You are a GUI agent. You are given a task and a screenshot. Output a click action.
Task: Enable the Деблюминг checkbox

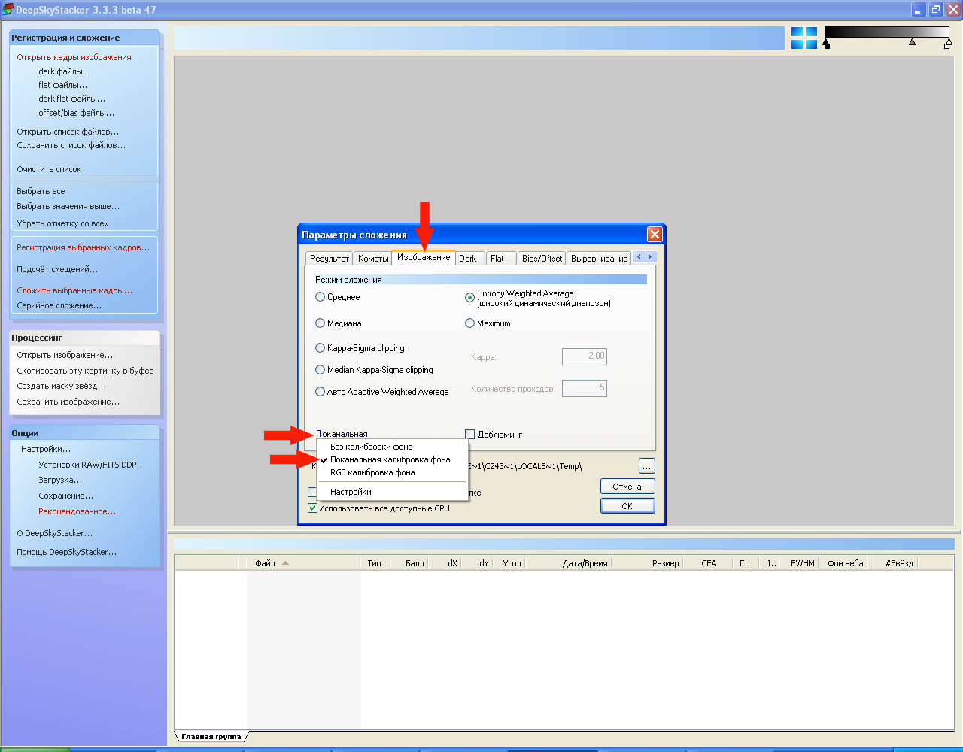click(x=470, y=435)
